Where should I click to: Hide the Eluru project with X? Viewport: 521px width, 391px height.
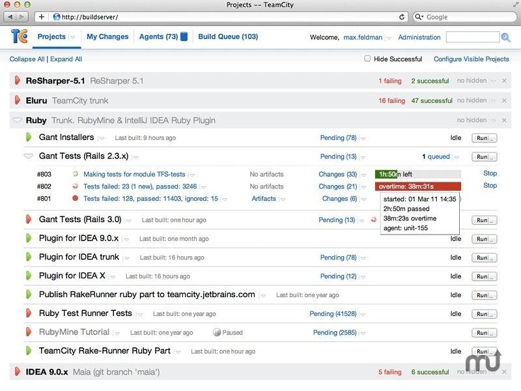point(504,100)
